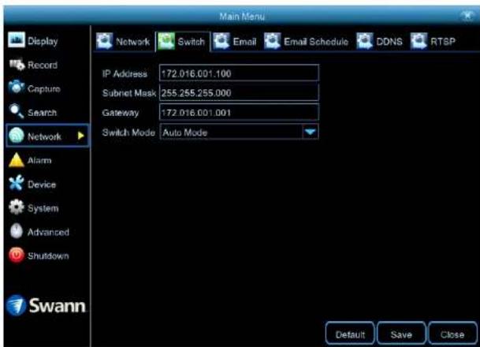Click the "Subnet Mask" label

(129, 93)
